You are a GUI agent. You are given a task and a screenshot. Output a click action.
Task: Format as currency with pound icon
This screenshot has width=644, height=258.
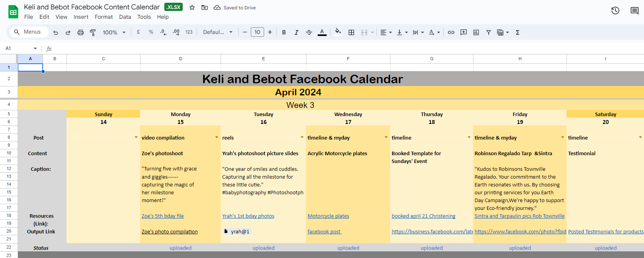tap(139, 32)
